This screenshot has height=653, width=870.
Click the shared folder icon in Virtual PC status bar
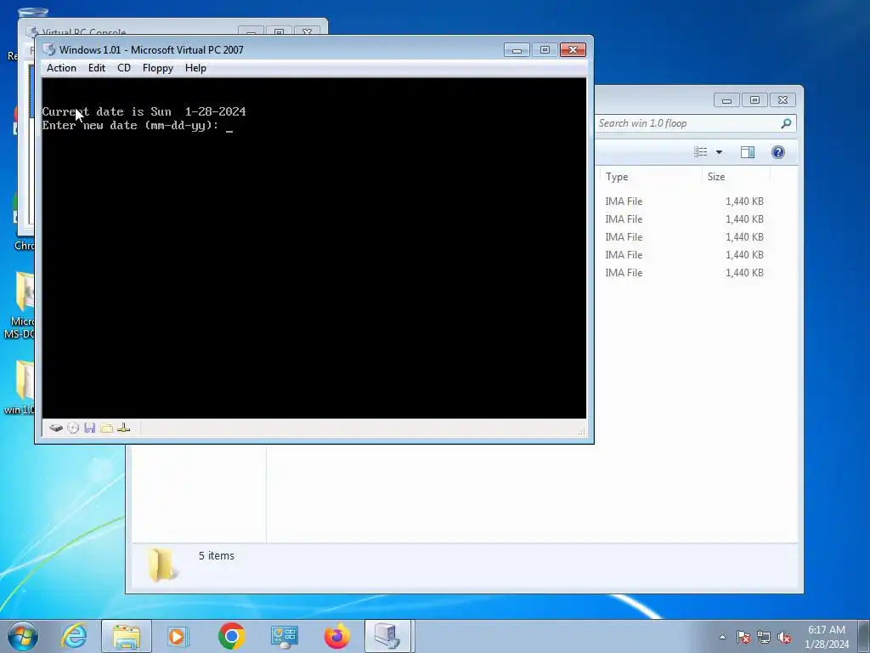(x=106, y=429)
